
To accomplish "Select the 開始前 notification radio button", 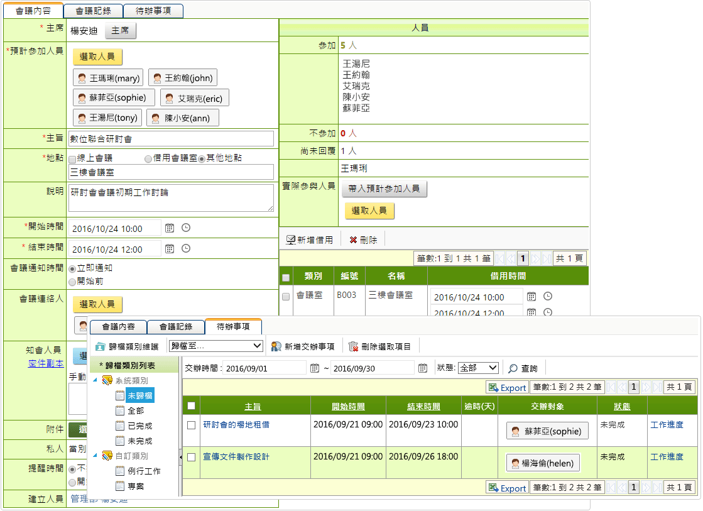I will point(72,282).
